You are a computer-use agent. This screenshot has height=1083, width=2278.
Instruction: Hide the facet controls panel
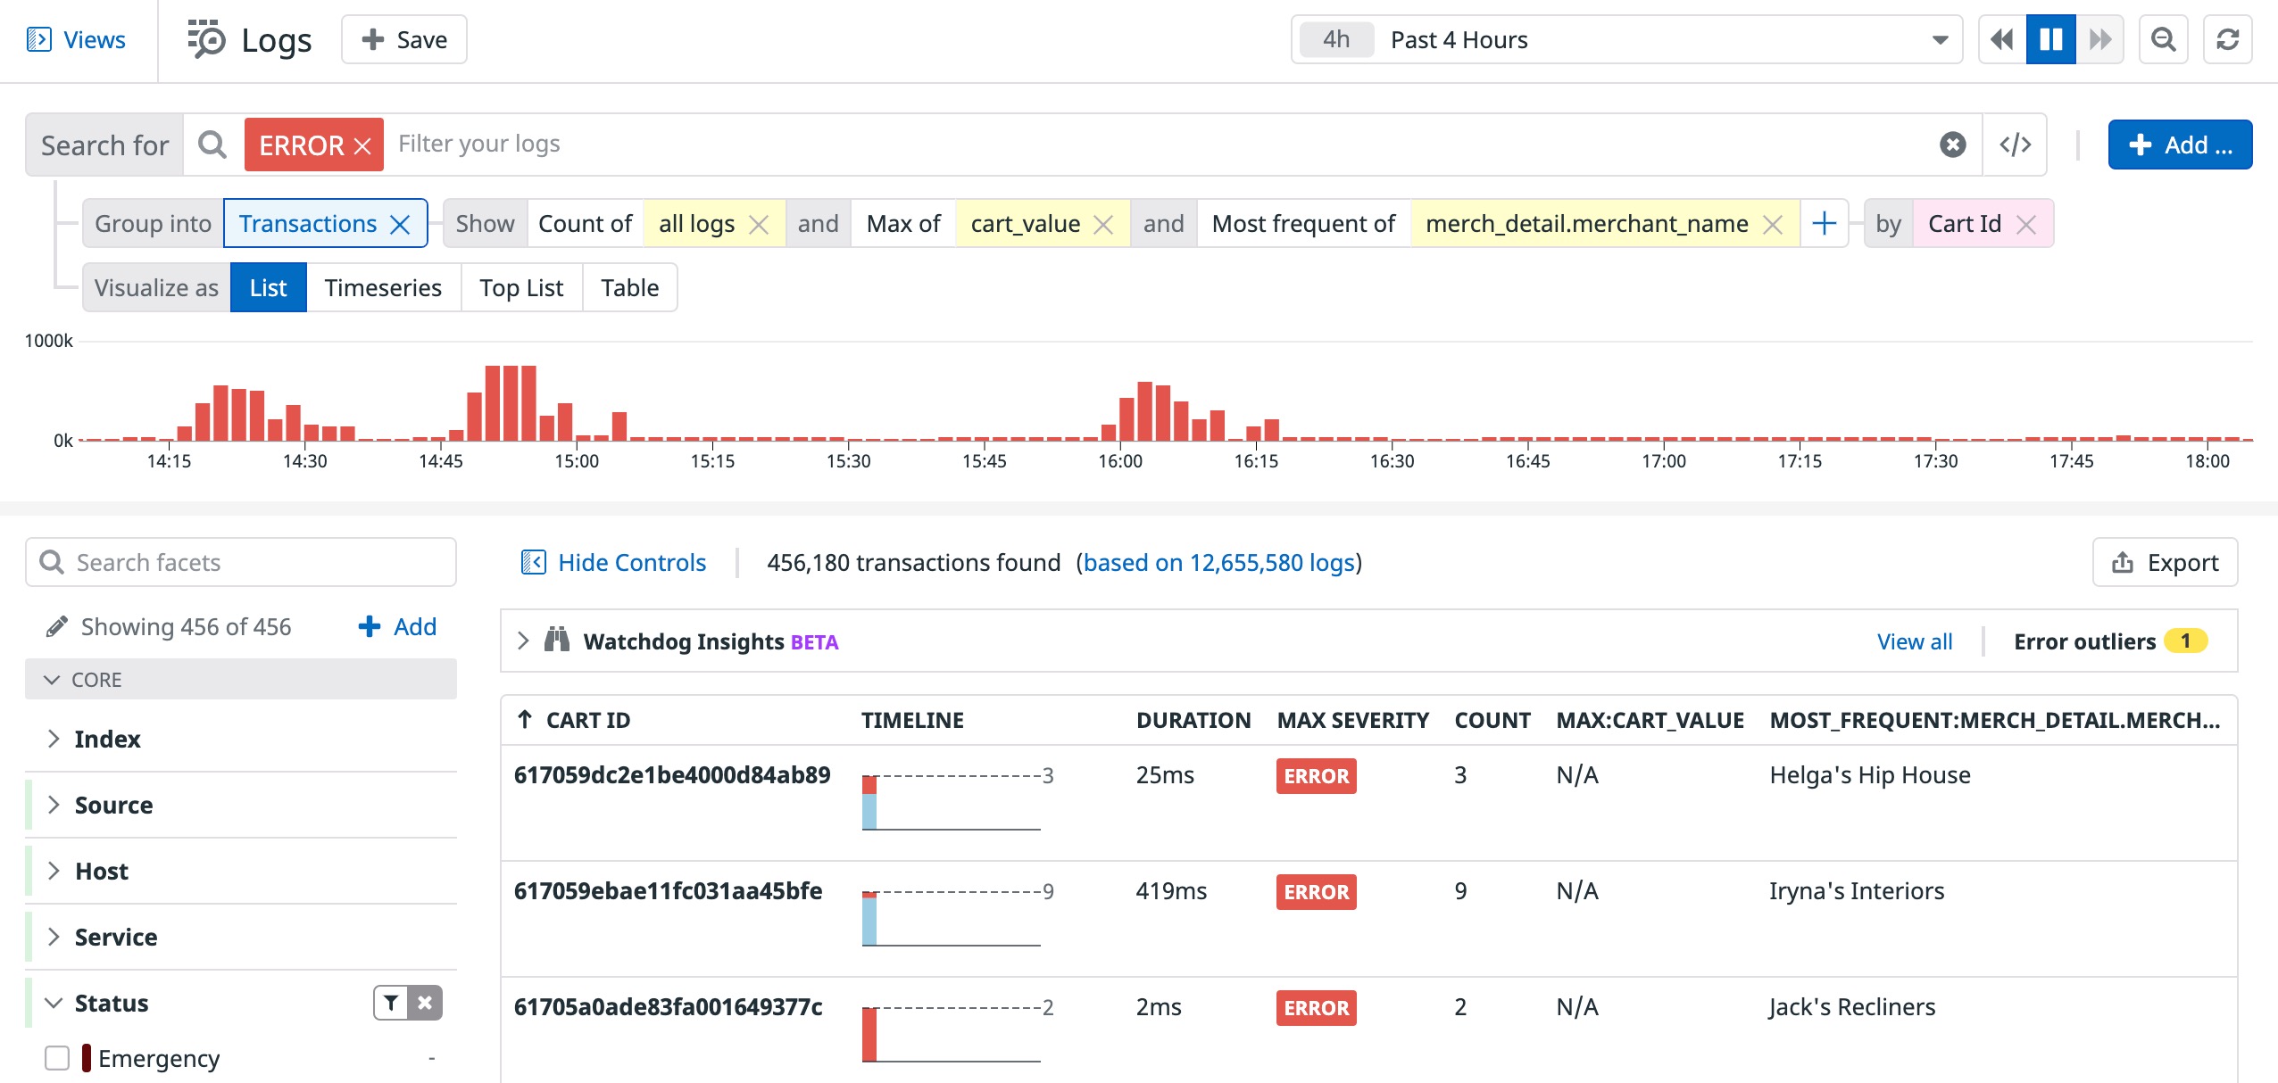[x=614, y=562]
